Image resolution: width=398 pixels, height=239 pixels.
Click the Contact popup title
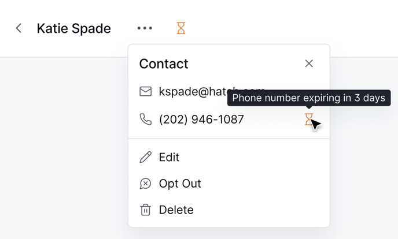click(x=164, y=64)
